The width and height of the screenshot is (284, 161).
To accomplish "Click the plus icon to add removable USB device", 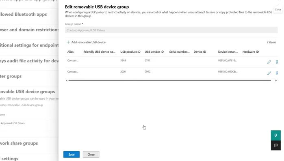I will [x=68, y=42].
